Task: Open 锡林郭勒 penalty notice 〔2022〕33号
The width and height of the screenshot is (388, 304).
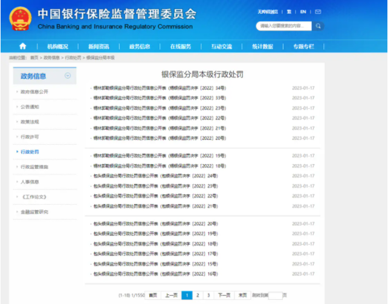Action: [160, 98]
